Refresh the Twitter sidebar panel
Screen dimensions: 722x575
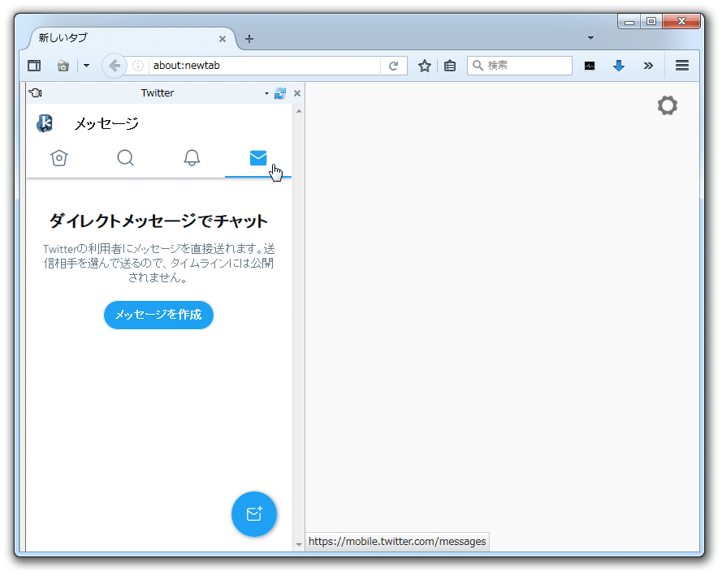[x=280, y=93]
